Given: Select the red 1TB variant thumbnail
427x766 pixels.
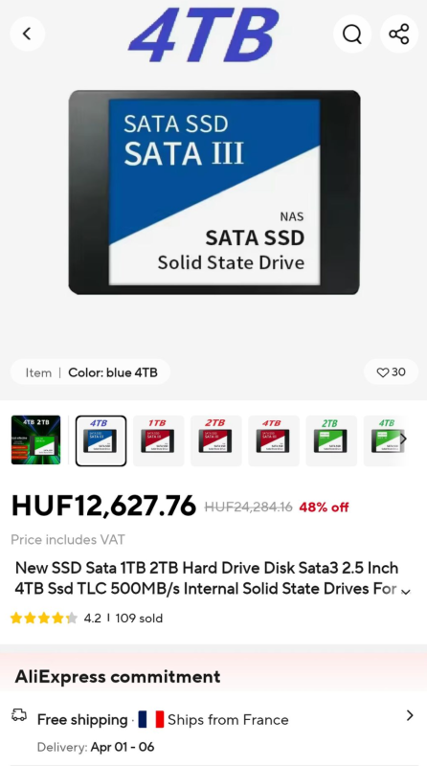Looking at the screenshot, I should click(158, 440).
